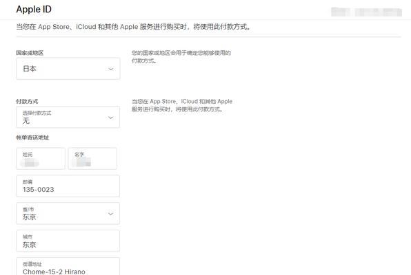This screenshot has height=275, width=411.
Task: Expand the 选择付款方式 dropdown showing 无
Action: point(68,117)
